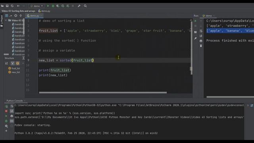Viewport: 254px width, 143px height.
Task: Click the fruit_list assignment on line 3
Action: pyautogui.click(x=115, y=31)
